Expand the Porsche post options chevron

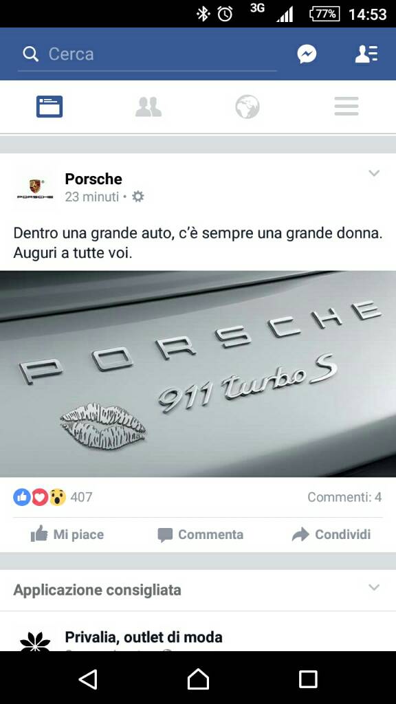(x=374, y=173)
